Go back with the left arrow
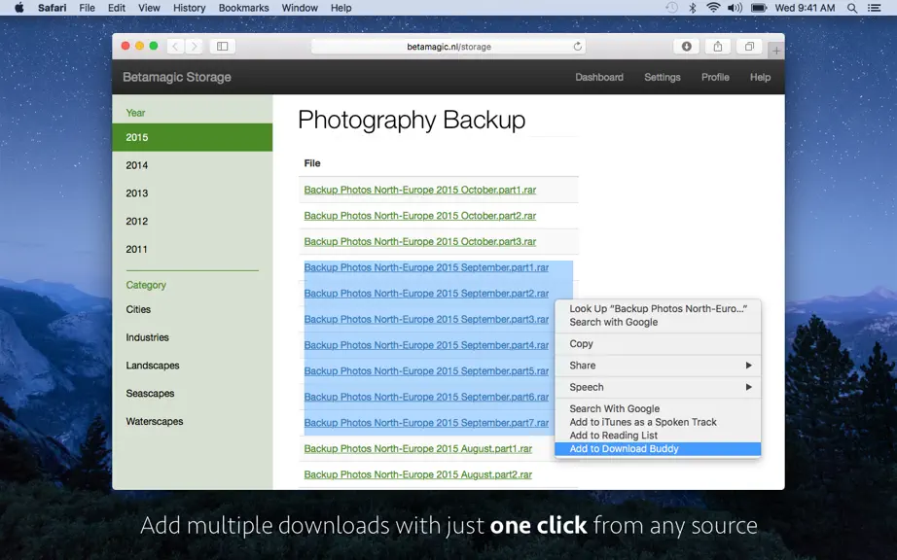The width and height of the screenshot is (897, 560). pos(176,47)
